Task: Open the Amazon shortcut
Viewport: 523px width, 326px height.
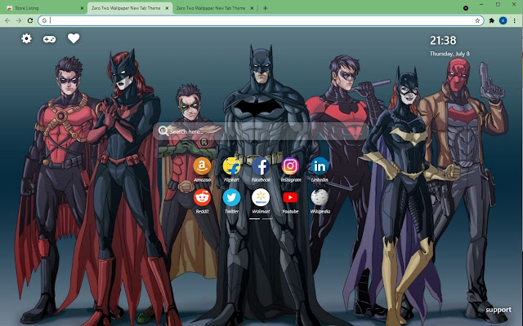Action: 202,166
